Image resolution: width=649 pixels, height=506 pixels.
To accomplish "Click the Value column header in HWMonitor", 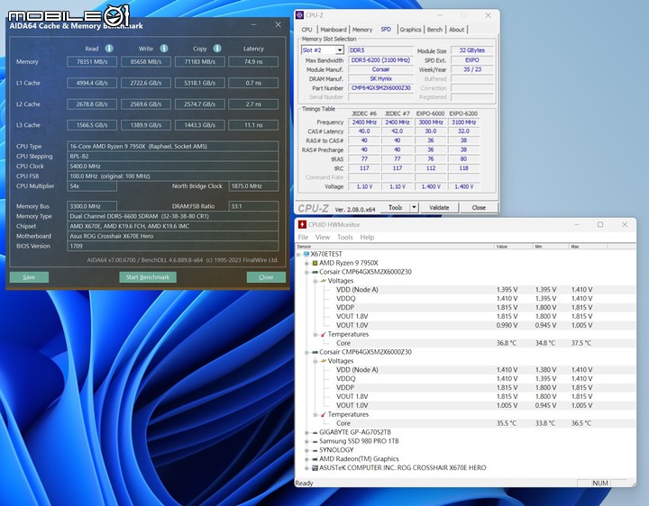I will click(514, 247).
